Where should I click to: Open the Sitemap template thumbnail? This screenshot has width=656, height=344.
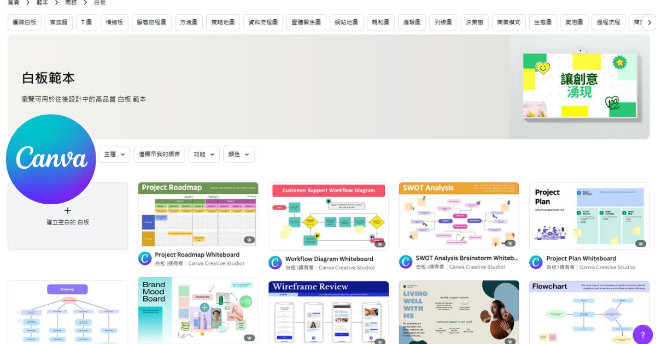pos(68,312)
